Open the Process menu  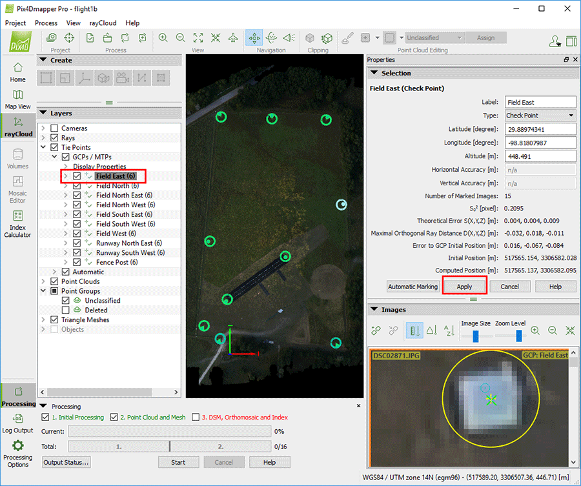pos(46,23)
